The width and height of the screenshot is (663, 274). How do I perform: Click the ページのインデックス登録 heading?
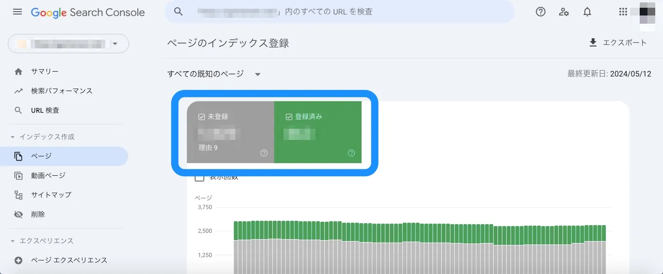[x=228, y=43]
